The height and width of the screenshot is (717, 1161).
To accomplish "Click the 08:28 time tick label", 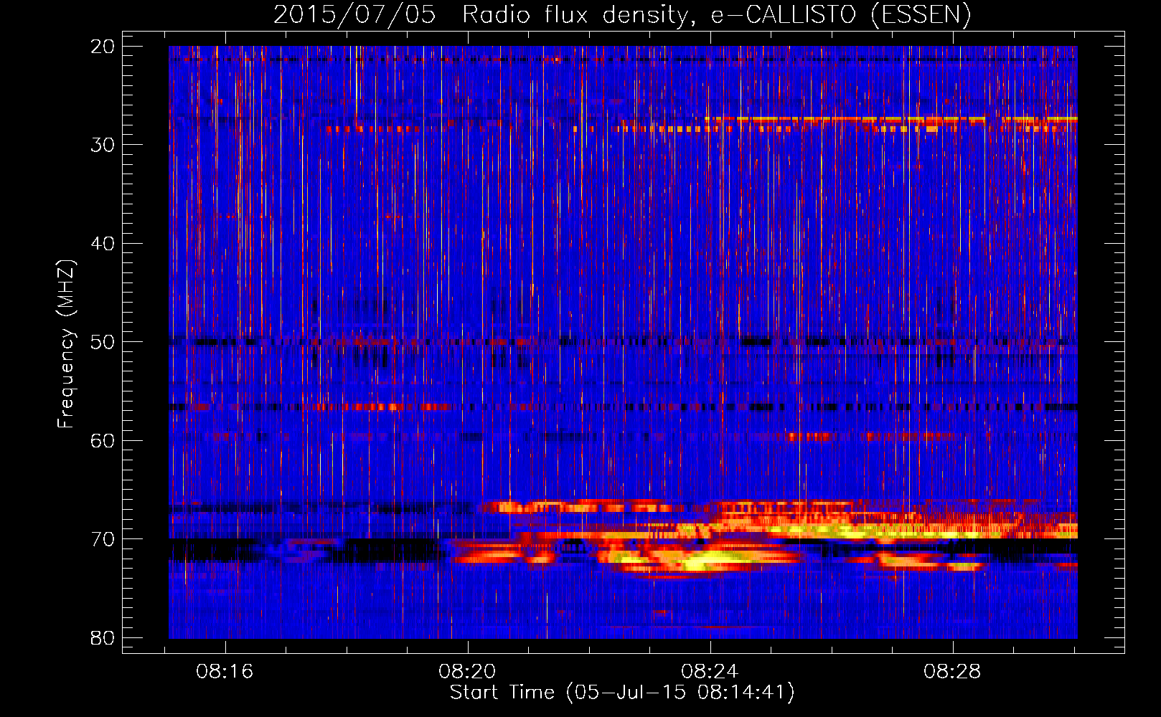I will point(953,672).
